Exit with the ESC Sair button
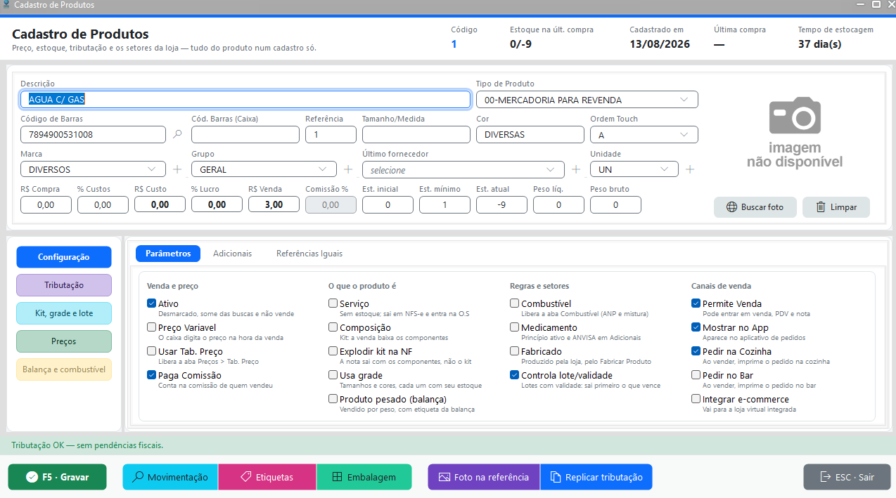896x498 pixels. click(847, 477)
